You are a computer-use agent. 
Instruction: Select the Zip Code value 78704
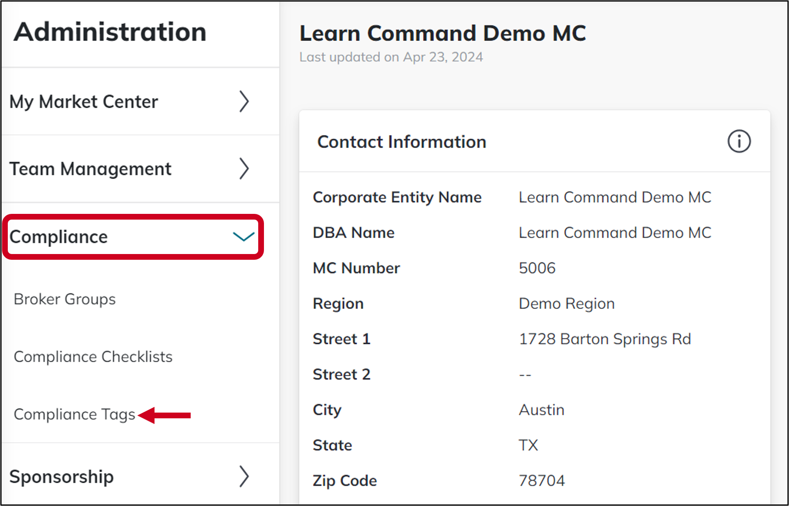click(x=542, y=481)
